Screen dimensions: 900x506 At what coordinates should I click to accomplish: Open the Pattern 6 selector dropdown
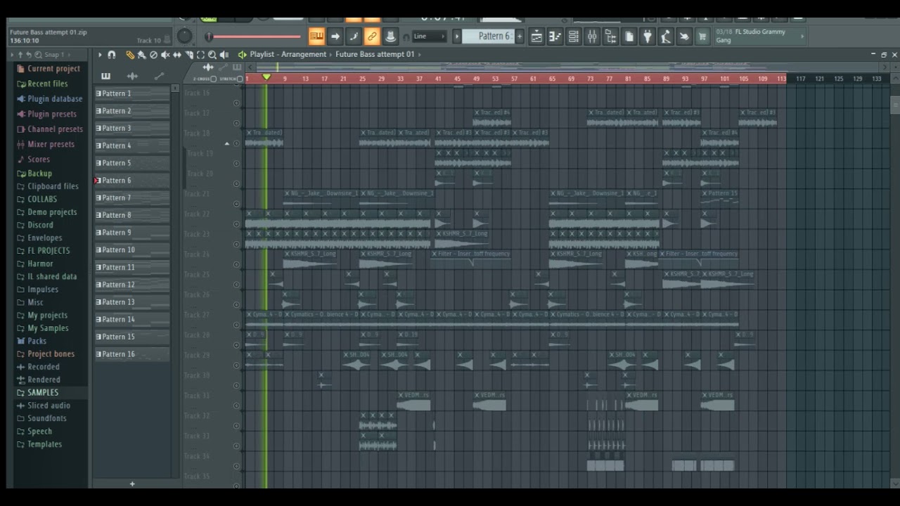point(489,37)
